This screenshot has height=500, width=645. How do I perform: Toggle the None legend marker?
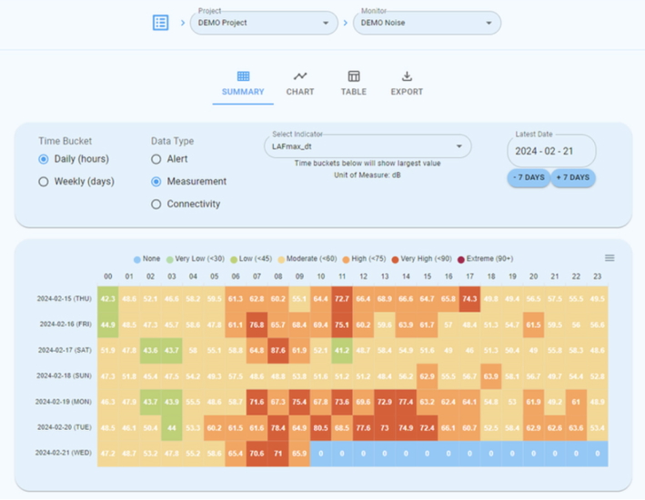pyautogui.click(x=137, y=259)
